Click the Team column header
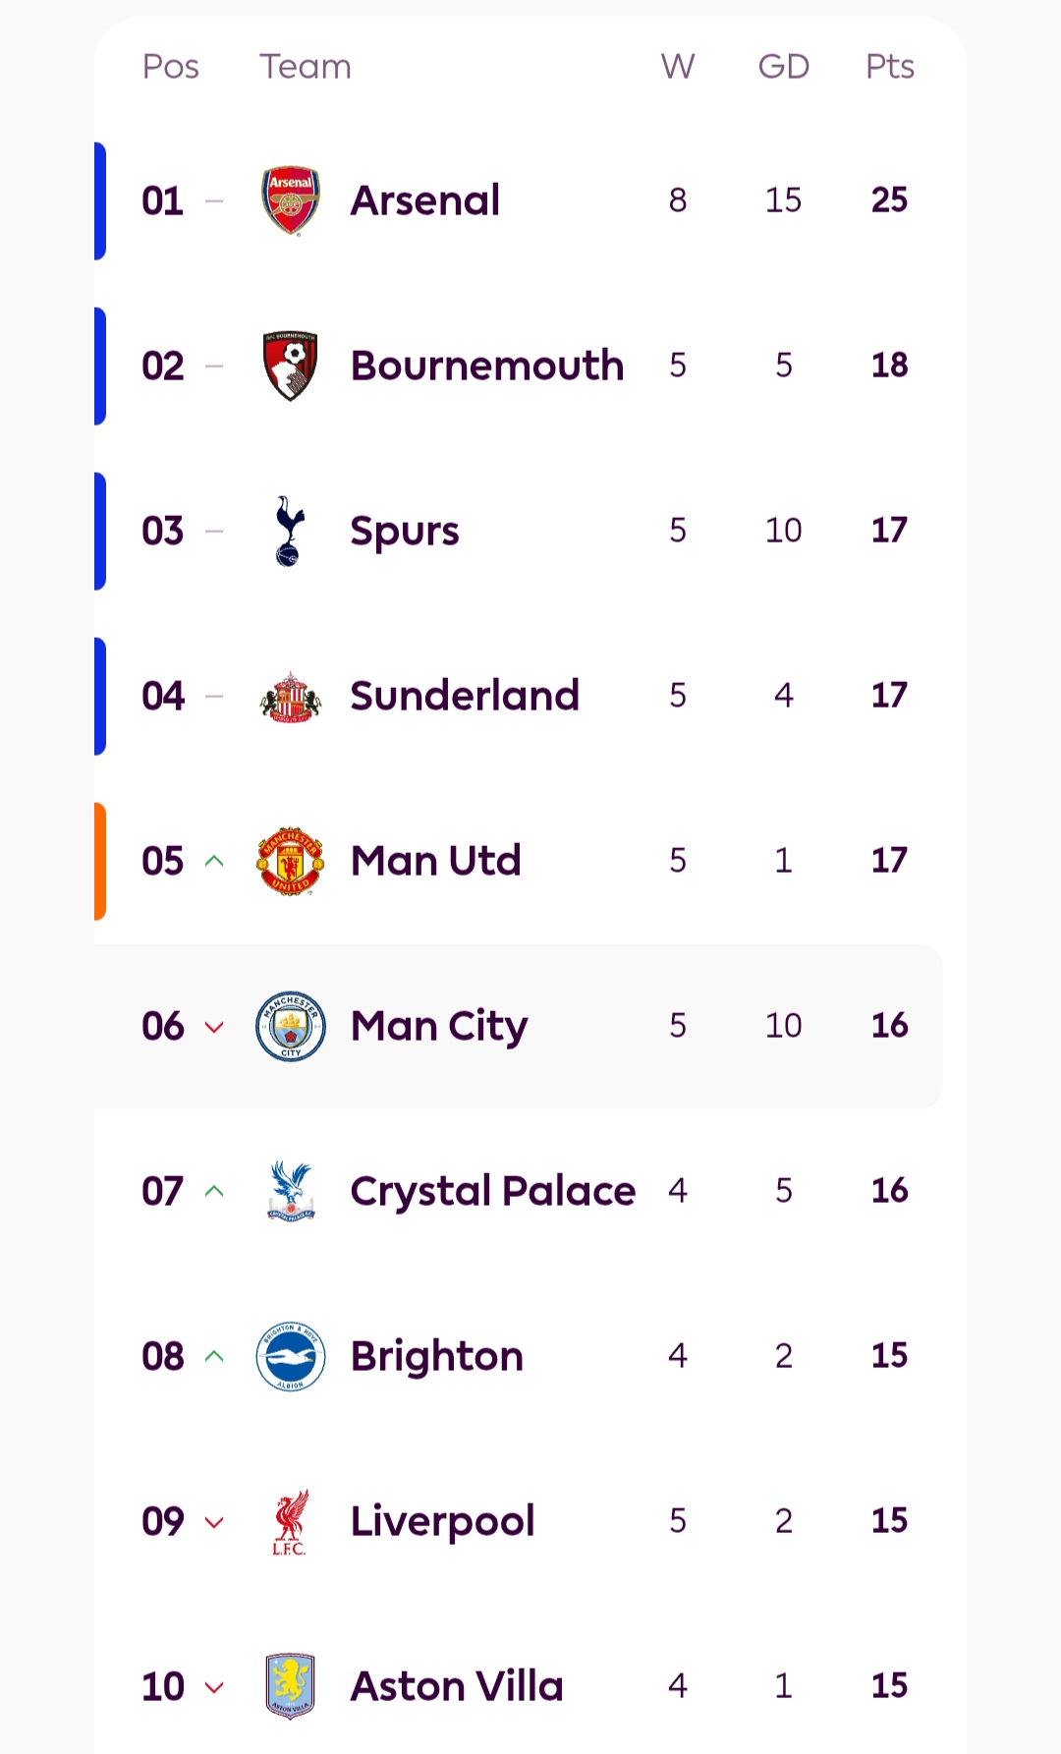Viewport: 1061px width, 1754px height. click(x=305, y=67)
